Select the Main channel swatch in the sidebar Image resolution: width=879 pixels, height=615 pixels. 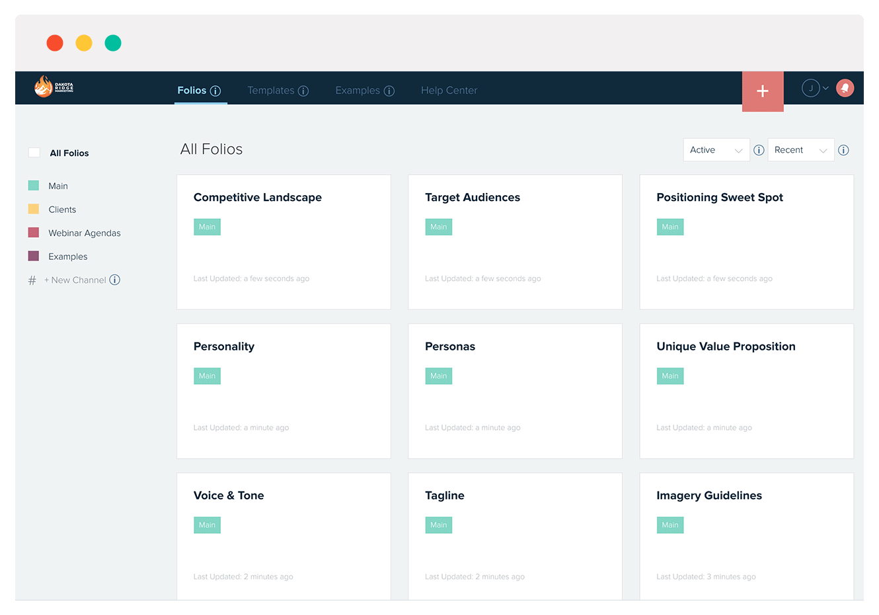click(34, 186)
